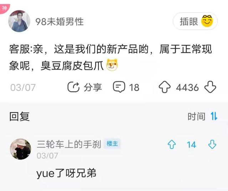Screen dimensions: 228x191
Task: Tap the share arrow icon
Action: coord(73,87)
